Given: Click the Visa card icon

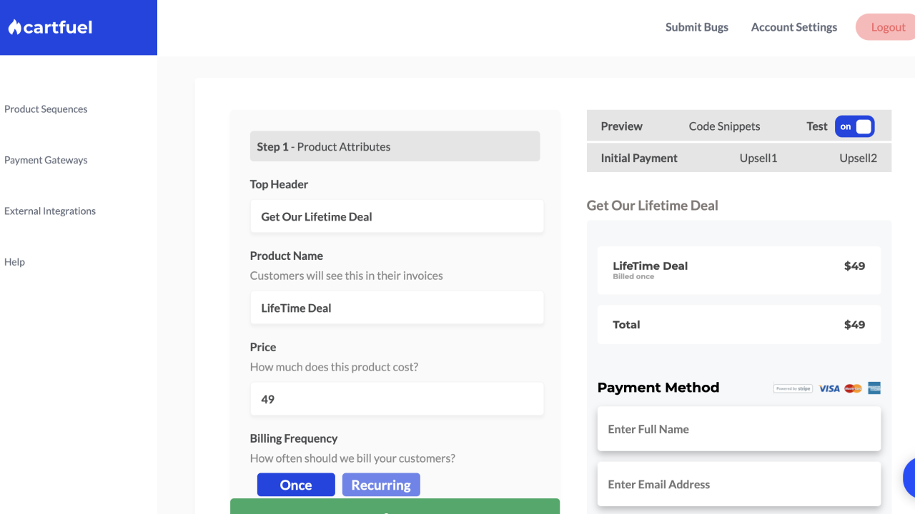Looking at the screenshot, I should pos(829,388).
